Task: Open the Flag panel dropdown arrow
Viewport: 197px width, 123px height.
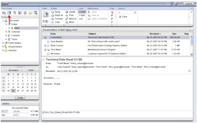Action: (x=112, y=25)
